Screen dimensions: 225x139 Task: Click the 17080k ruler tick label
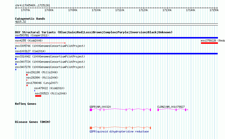click(49, 10)
